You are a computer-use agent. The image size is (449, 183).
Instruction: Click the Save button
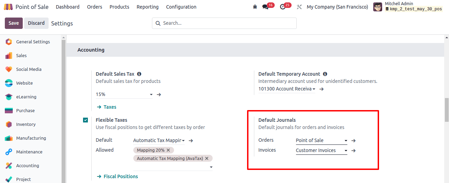tap(14, 23)
